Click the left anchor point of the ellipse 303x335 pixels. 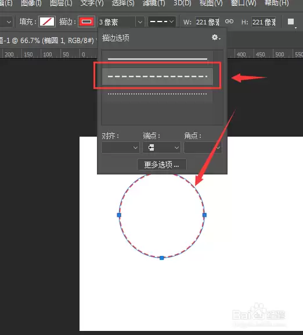click(119, 215)
